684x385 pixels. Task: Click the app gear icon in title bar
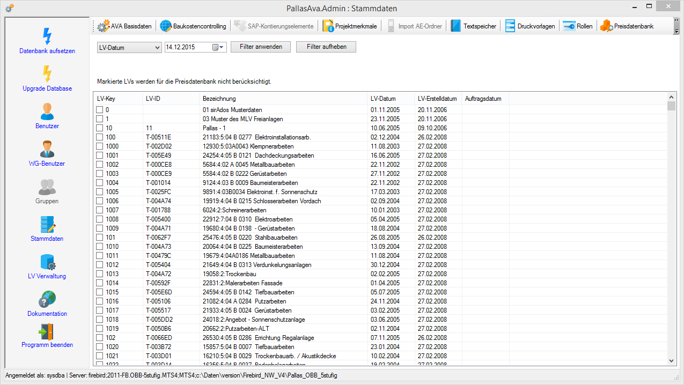click(9, 8)
